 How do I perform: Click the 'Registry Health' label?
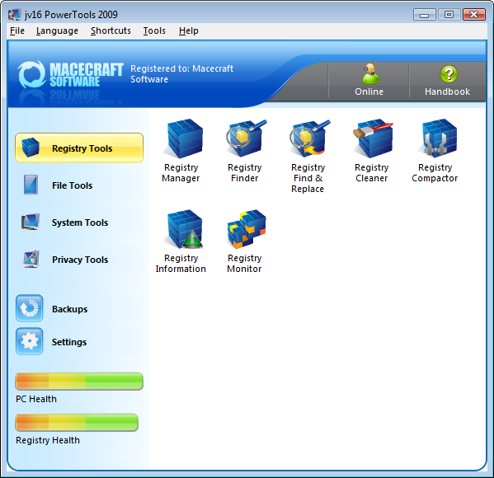pyautogui.click(x=48, y=440)
